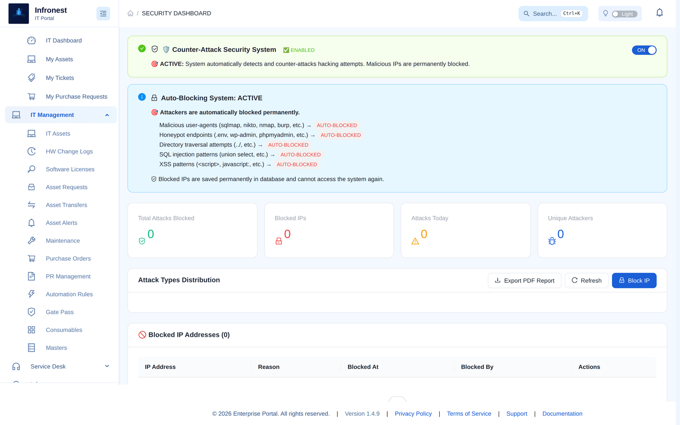Click the Maintenance wrench icon
Screen dimensions: 680x425
tap(32, 241)
